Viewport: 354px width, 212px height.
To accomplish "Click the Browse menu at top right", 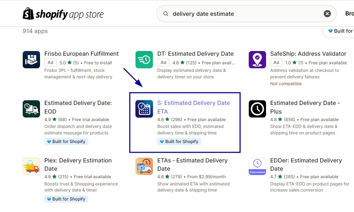I will point(349,13).
